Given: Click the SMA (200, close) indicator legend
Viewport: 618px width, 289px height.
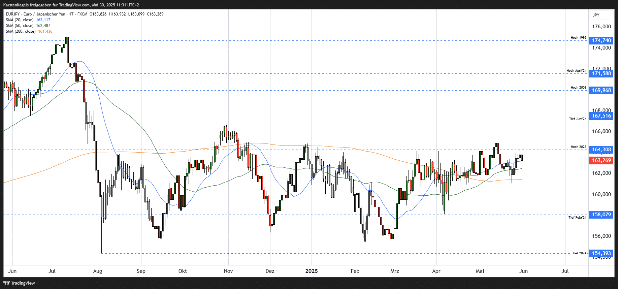Looking at the screenshot, I should click(21, 31).
